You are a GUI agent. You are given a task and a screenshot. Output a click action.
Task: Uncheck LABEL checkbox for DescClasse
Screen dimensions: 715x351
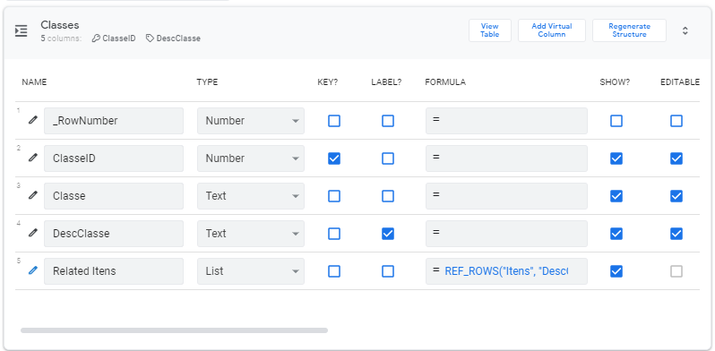[388, 234]
